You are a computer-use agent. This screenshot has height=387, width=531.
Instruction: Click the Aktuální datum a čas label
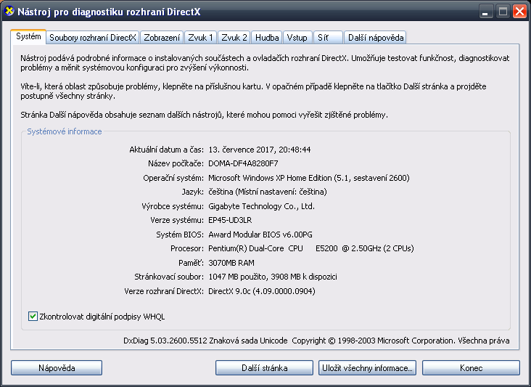coord(167,150)
